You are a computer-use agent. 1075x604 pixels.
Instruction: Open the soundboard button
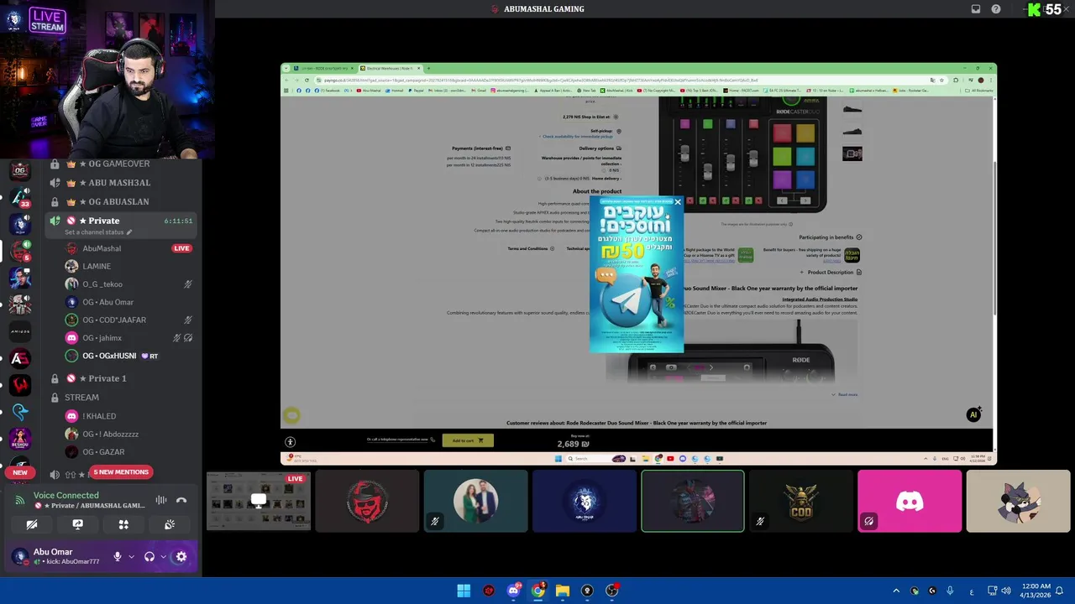[169, 524]
